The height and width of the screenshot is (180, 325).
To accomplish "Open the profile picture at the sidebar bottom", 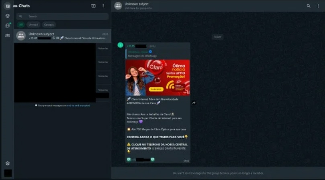I will click(x=8, y=173).
